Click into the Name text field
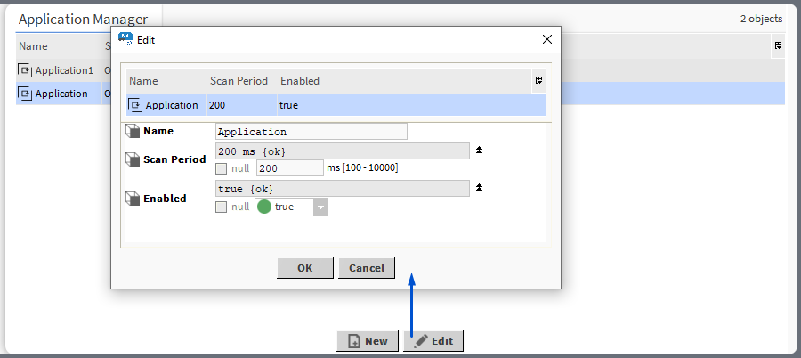Screen dimensions: 801x358 311,132
